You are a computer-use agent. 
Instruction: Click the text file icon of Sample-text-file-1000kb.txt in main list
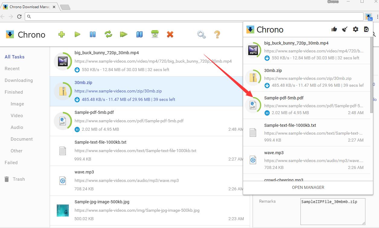coord(63,151)
